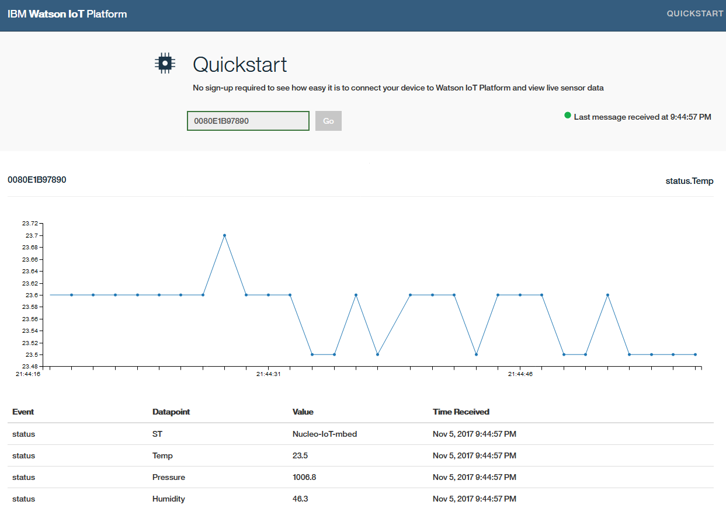
Task: Select the Pressure datapoint row
Action: [168, 477]
